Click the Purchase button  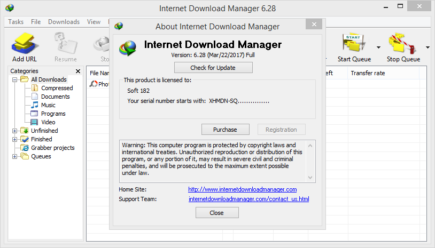click(x=226, y=130)
